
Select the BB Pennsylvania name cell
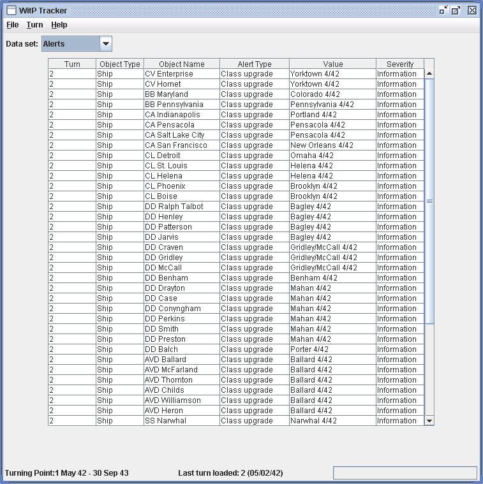[182, 105]
